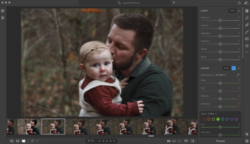This screenshot has width=250, height=144.
Task: Toggle the filmstrip visibility icon
Action: click(x=186, y=141)
